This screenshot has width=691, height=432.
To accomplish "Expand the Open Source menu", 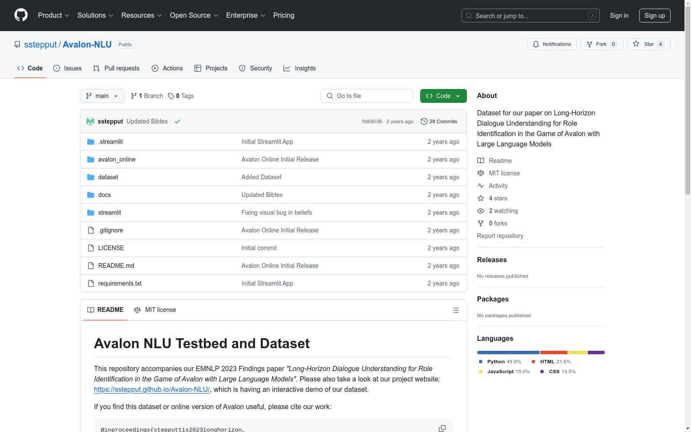I will (x=194, y=16).
